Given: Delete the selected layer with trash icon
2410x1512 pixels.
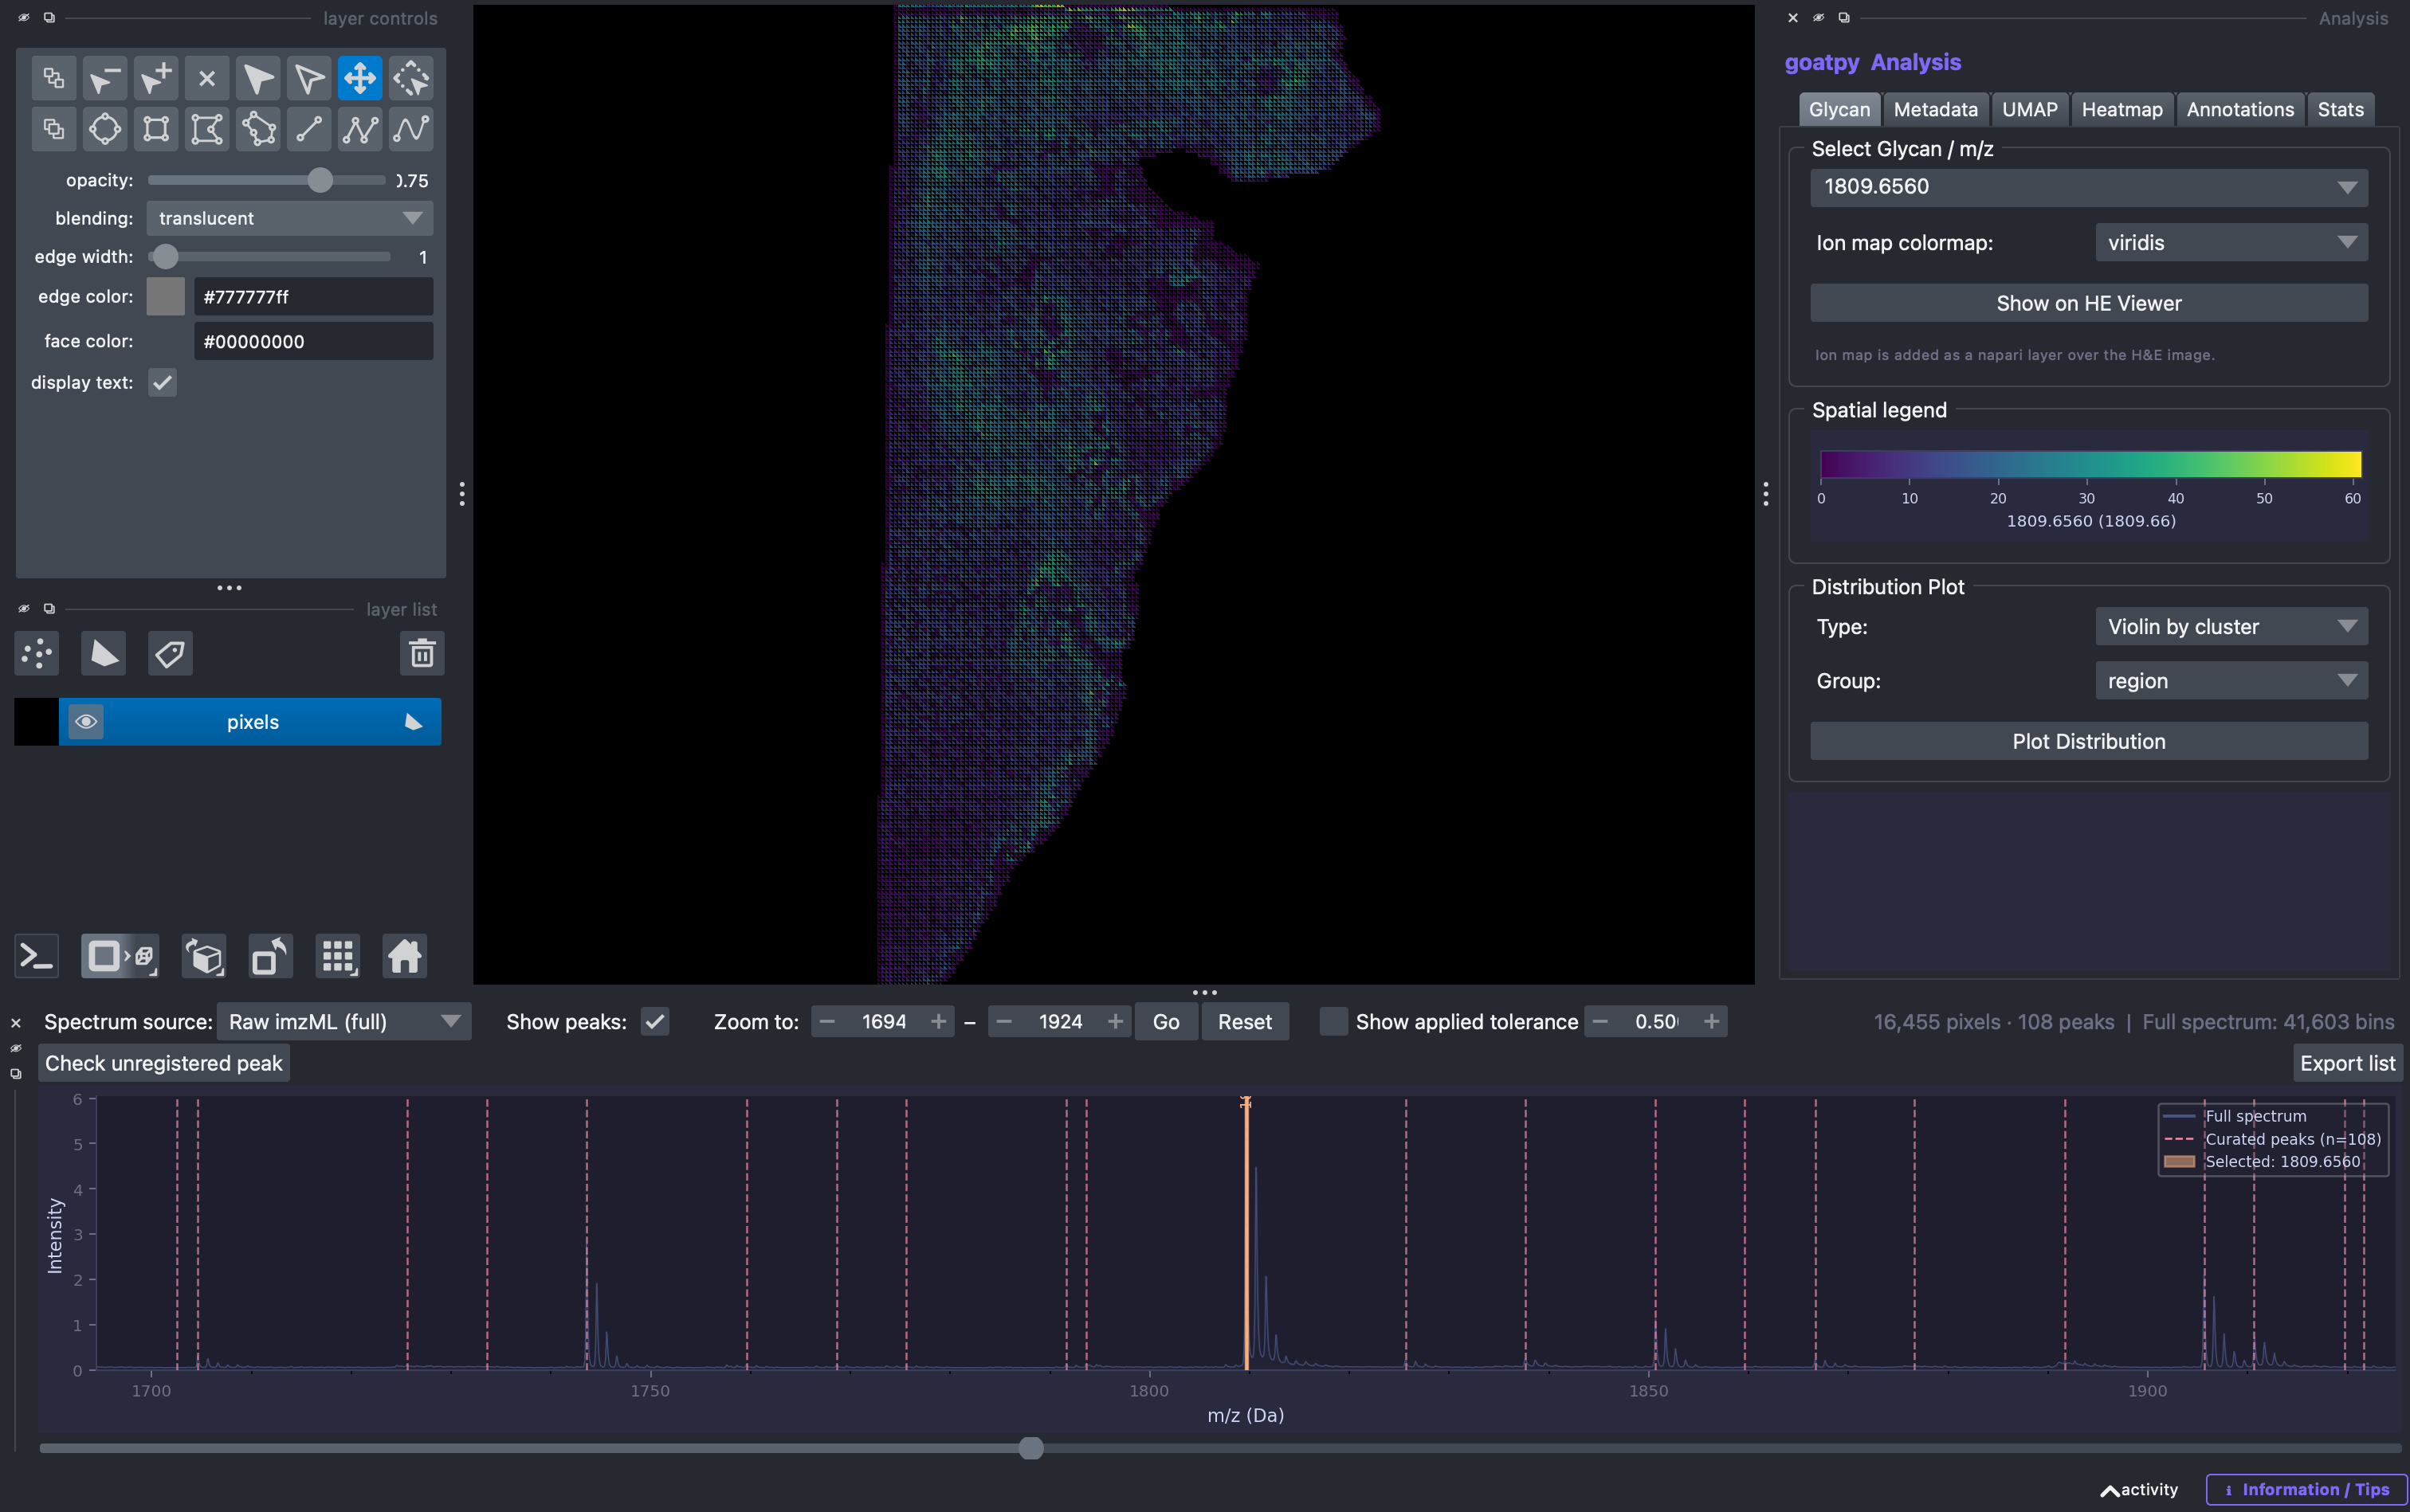Looking at the screenshot, I should [421, 654].
